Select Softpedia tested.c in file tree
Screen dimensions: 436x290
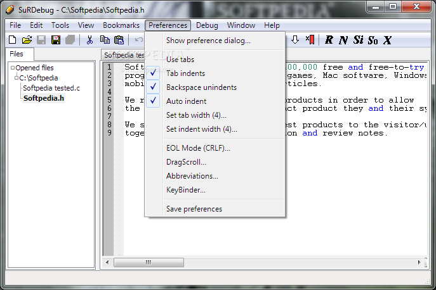51,88
